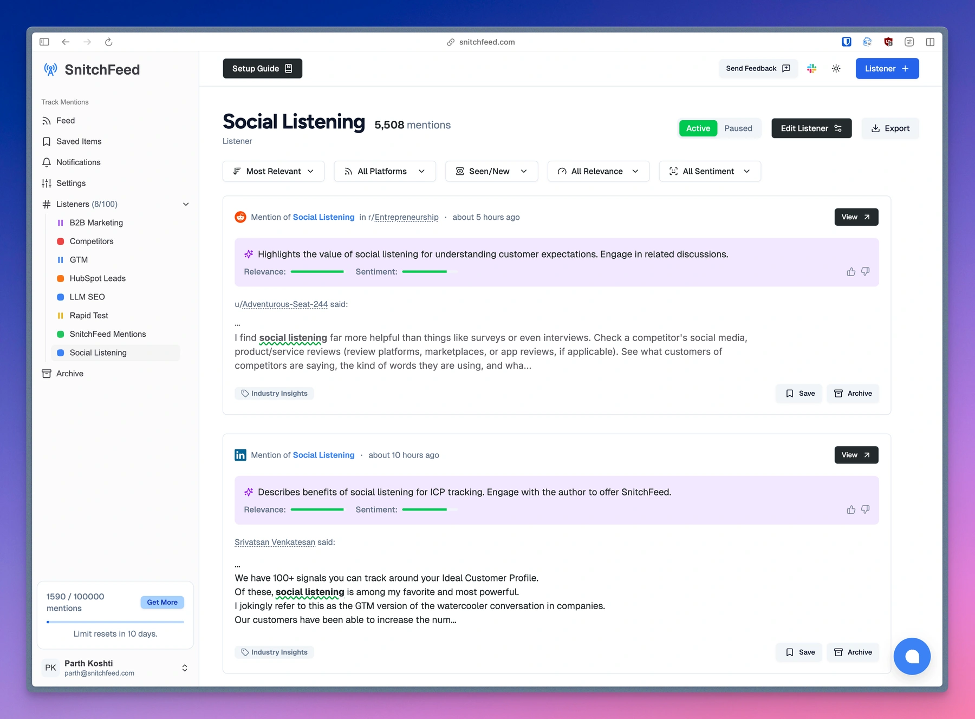The height and width of the screenshot is (719, 975).
Task: Archive the Reddit mention
Action: pyautogui.click(x=853, y=393)
